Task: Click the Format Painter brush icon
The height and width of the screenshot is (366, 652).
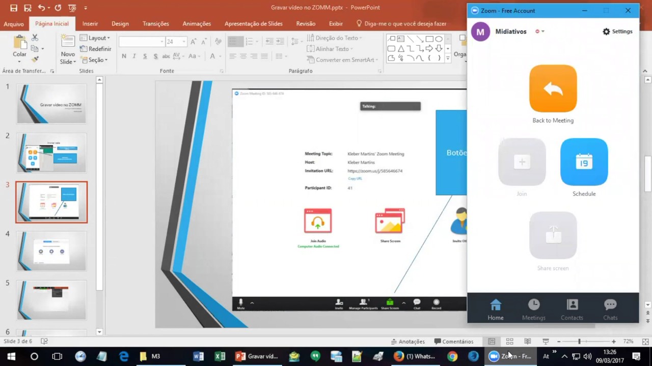Action: point(35,59)
